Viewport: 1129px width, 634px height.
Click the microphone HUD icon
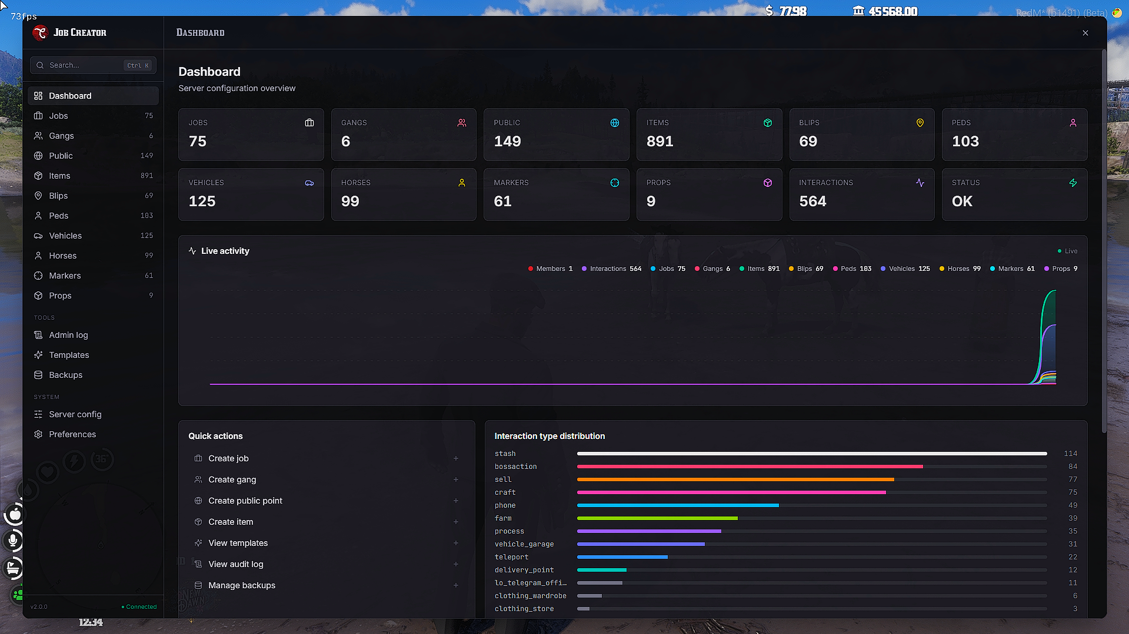click(13, 540)
